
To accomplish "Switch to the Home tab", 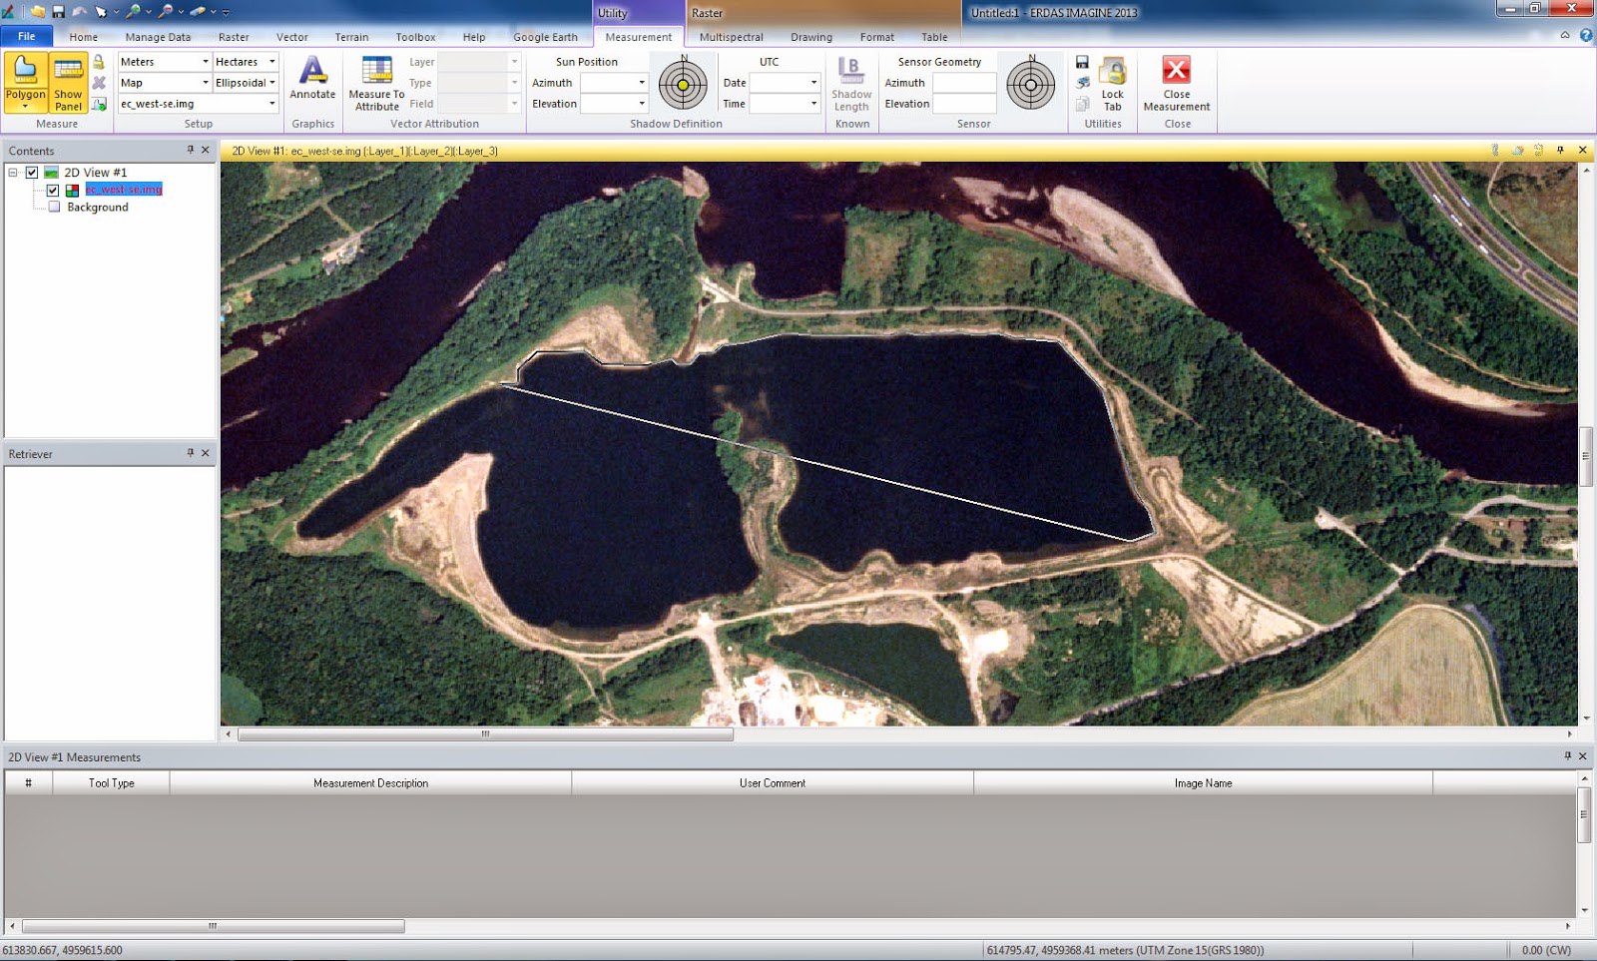I will click(x=84, y=37).
